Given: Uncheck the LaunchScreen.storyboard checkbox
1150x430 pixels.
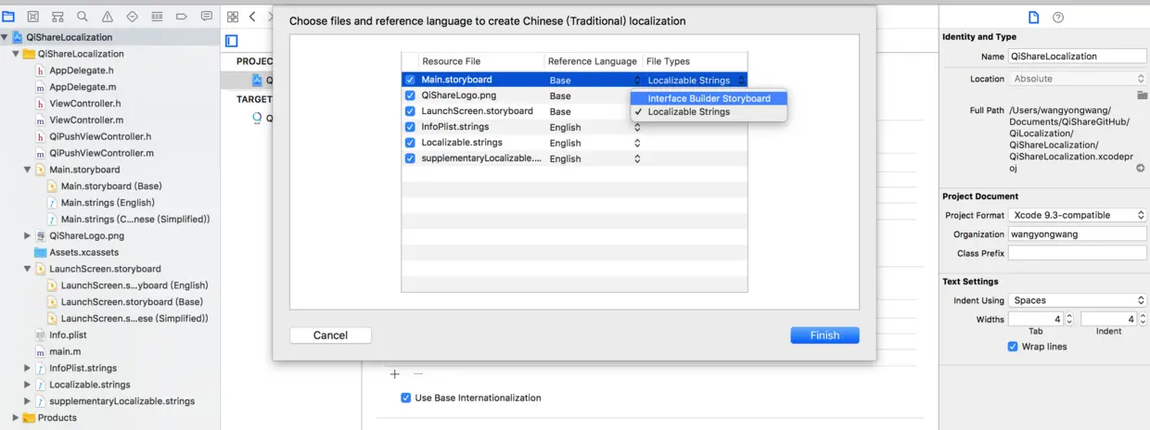Looking at the screenshot, I should pyautogui.click(x=410, y=111).
